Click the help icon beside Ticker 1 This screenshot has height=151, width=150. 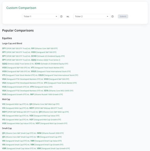pyautogui.click(x=61, y=17)
